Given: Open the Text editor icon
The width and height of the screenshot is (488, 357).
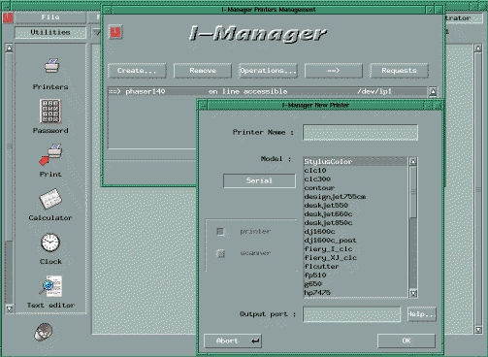Looking at the screenshot, I should (x=50, y=286).
